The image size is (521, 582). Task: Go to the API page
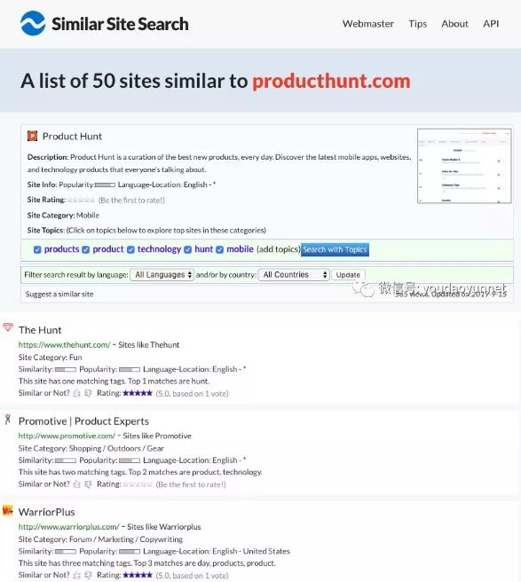pos(491,24)
